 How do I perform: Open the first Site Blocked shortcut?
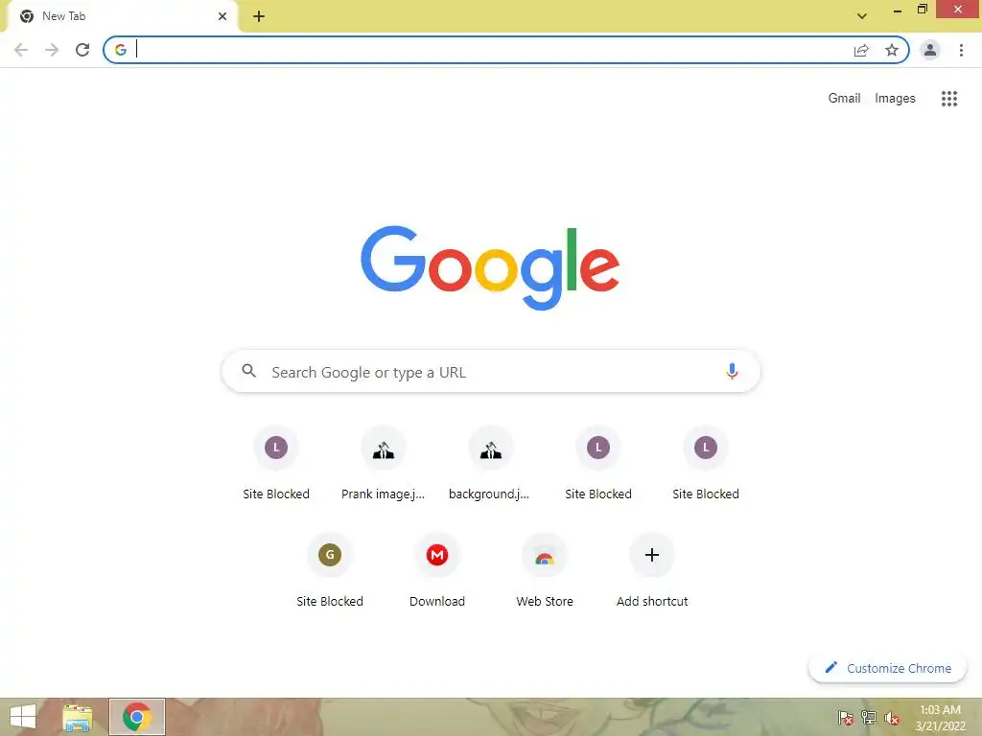(x=276, y=463)
